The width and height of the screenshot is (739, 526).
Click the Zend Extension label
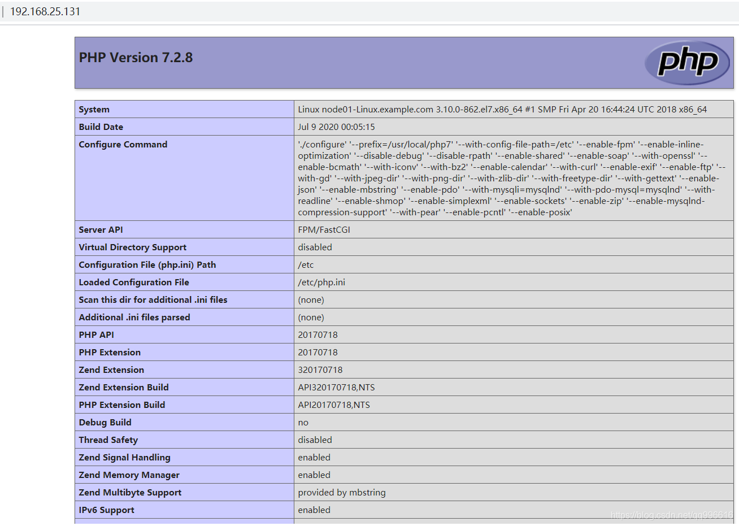tap(111, 370)
